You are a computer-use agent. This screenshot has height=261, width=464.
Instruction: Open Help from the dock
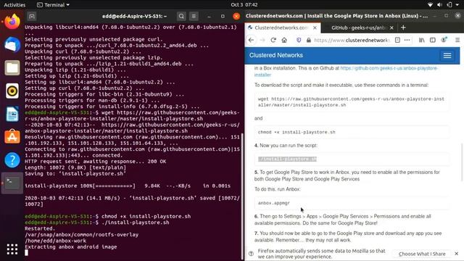pyautogui.click(x=12, y=159)
